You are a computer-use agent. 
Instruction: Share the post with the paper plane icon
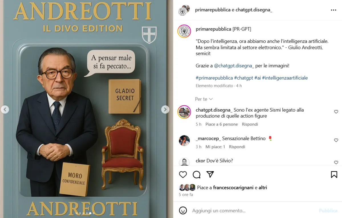[x=210, y=174]
